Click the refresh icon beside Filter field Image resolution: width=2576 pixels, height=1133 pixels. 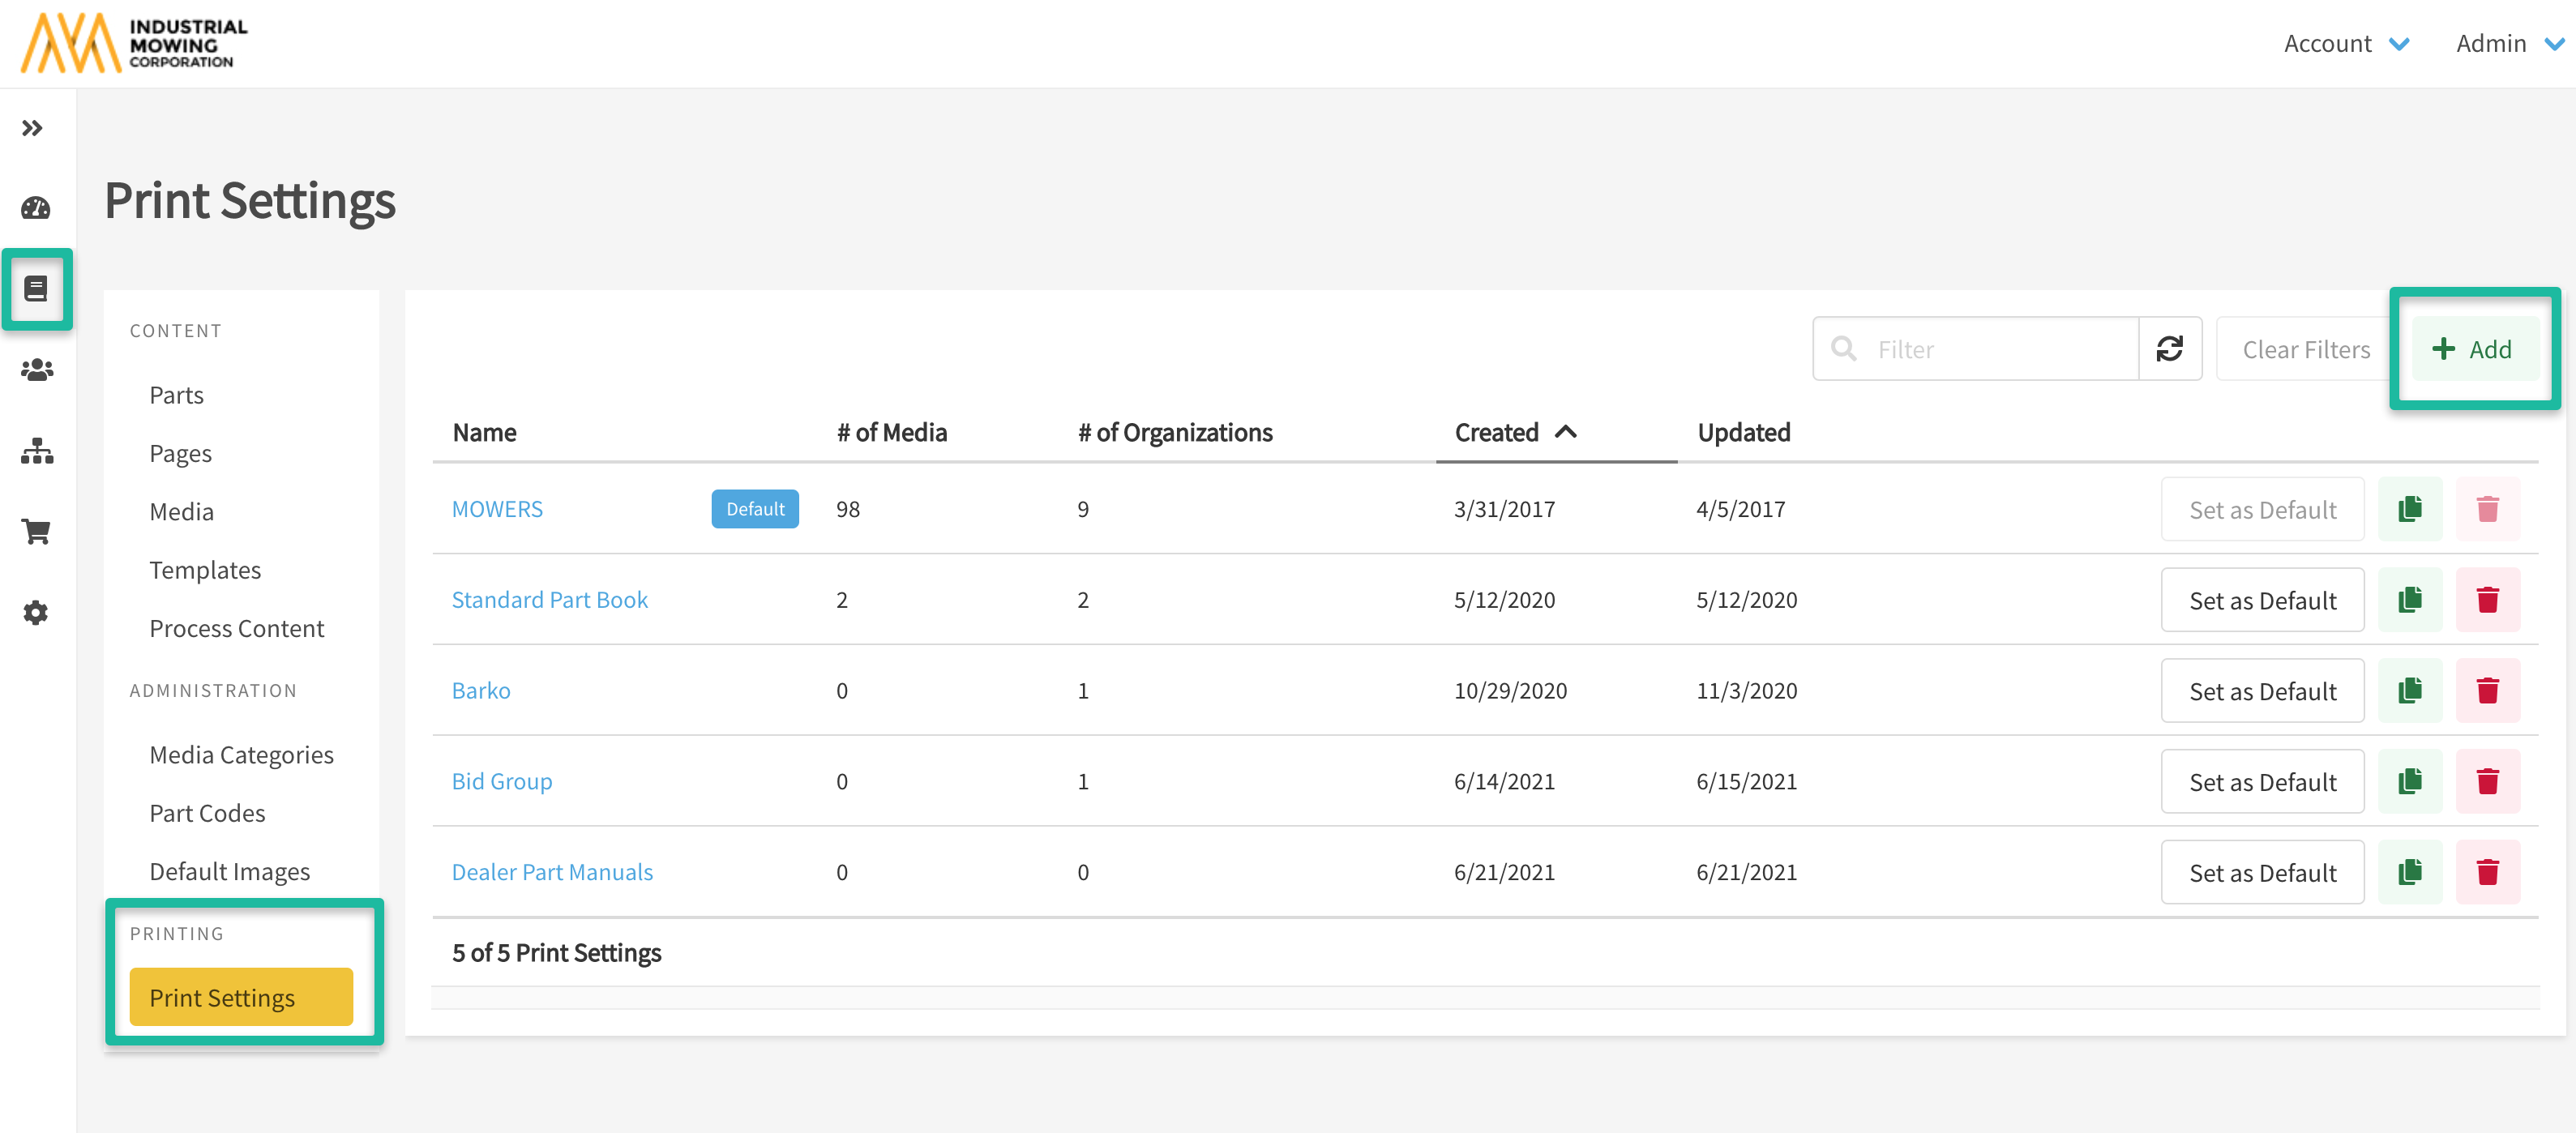coord(2169,349)
